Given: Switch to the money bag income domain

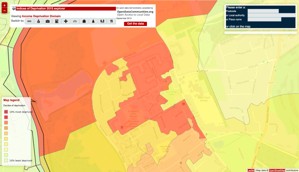Looking at the screenshot, I should tap(38, 21).
